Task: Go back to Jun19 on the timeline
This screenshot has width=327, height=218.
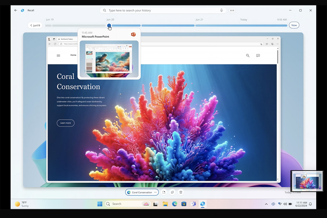Action: [35, 25]
